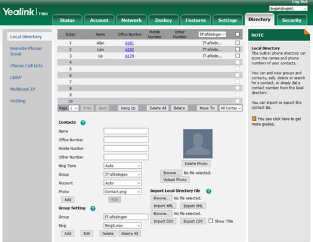Select the Directory tab
This screenshot has height=242, width=313.
259,19
